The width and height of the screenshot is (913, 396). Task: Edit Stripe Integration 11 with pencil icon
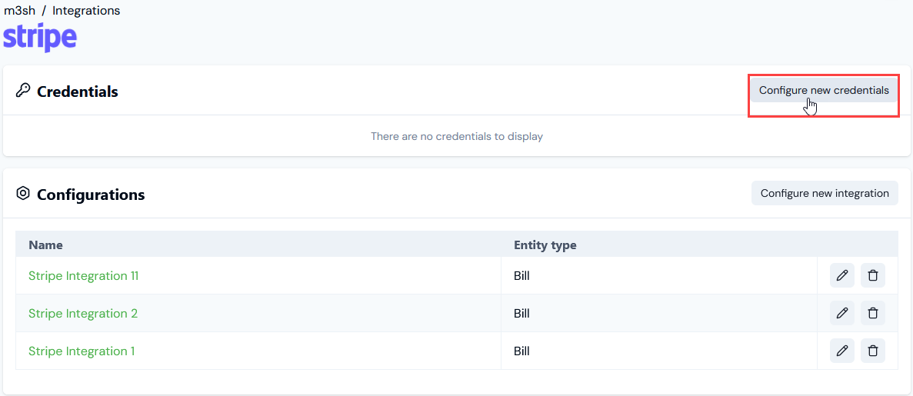click(842, 275)
